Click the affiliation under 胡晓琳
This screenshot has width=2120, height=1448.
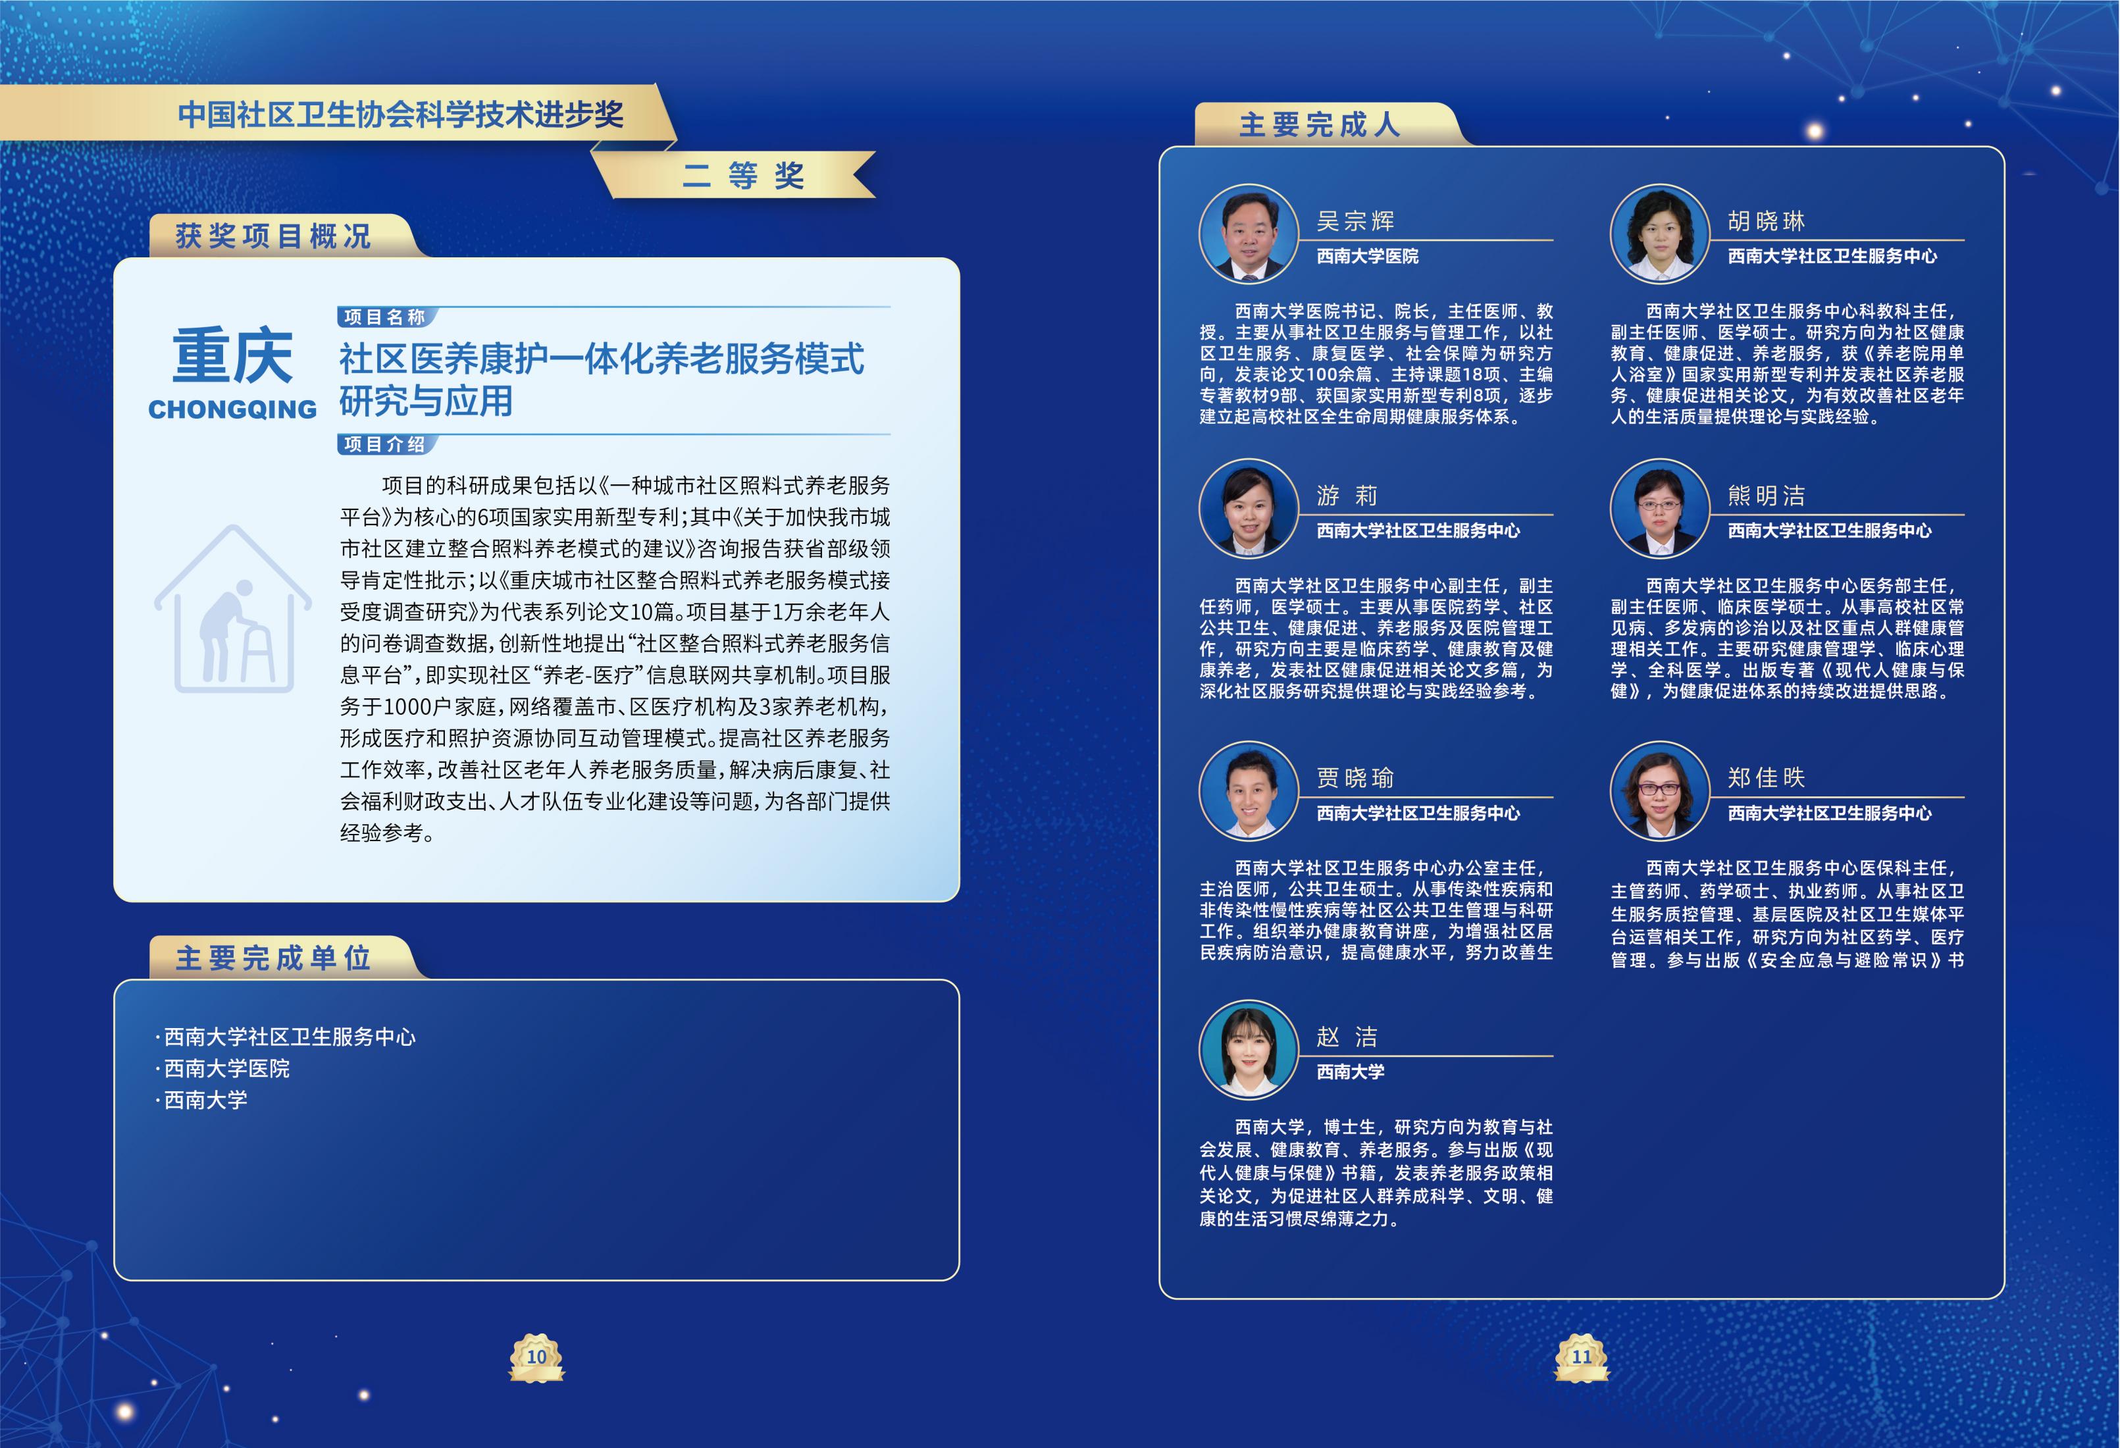[1832, 257]
